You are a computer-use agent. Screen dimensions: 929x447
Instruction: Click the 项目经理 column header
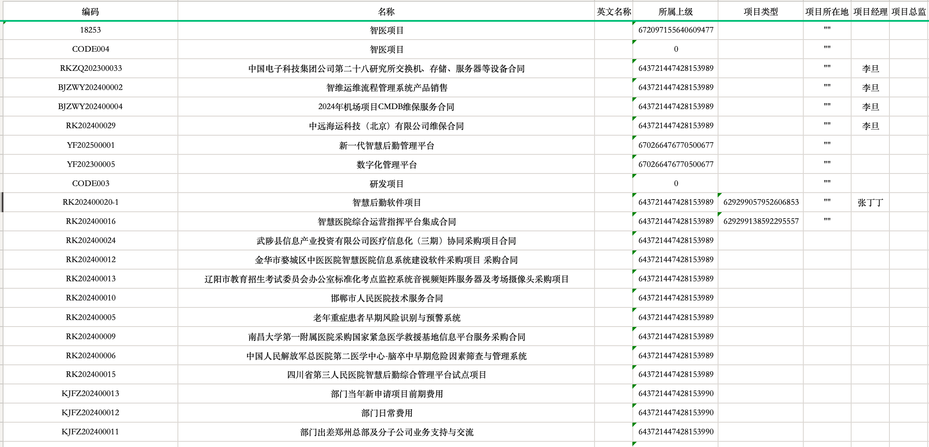[x=870, y=12]
